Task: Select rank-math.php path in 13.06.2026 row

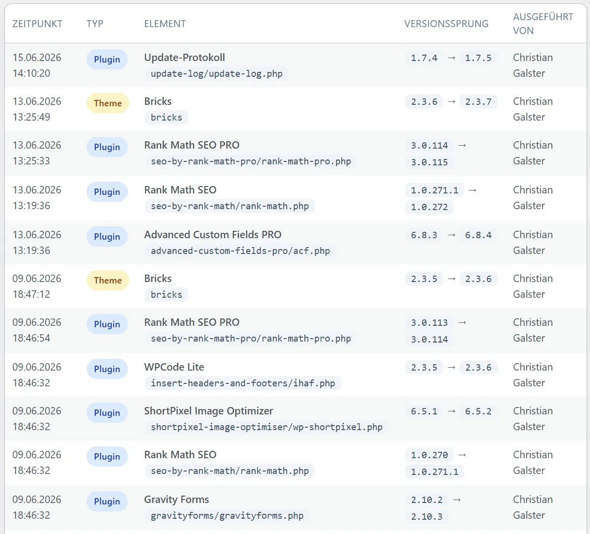Action: tap(230, 206)
